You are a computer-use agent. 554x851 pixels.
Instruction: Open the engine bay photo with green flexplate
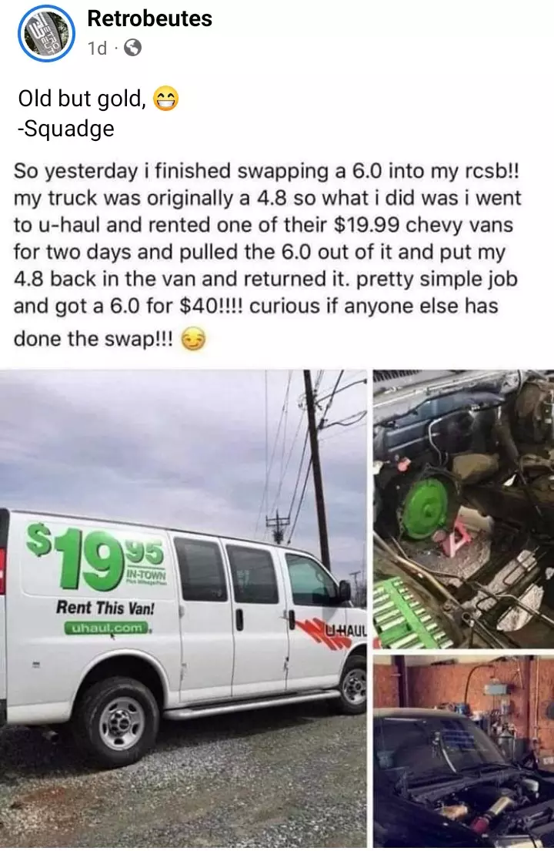point(463,509)
